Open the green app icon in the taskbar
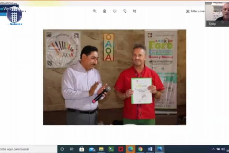The image size is (229, 153). click(x=111, y=149)
